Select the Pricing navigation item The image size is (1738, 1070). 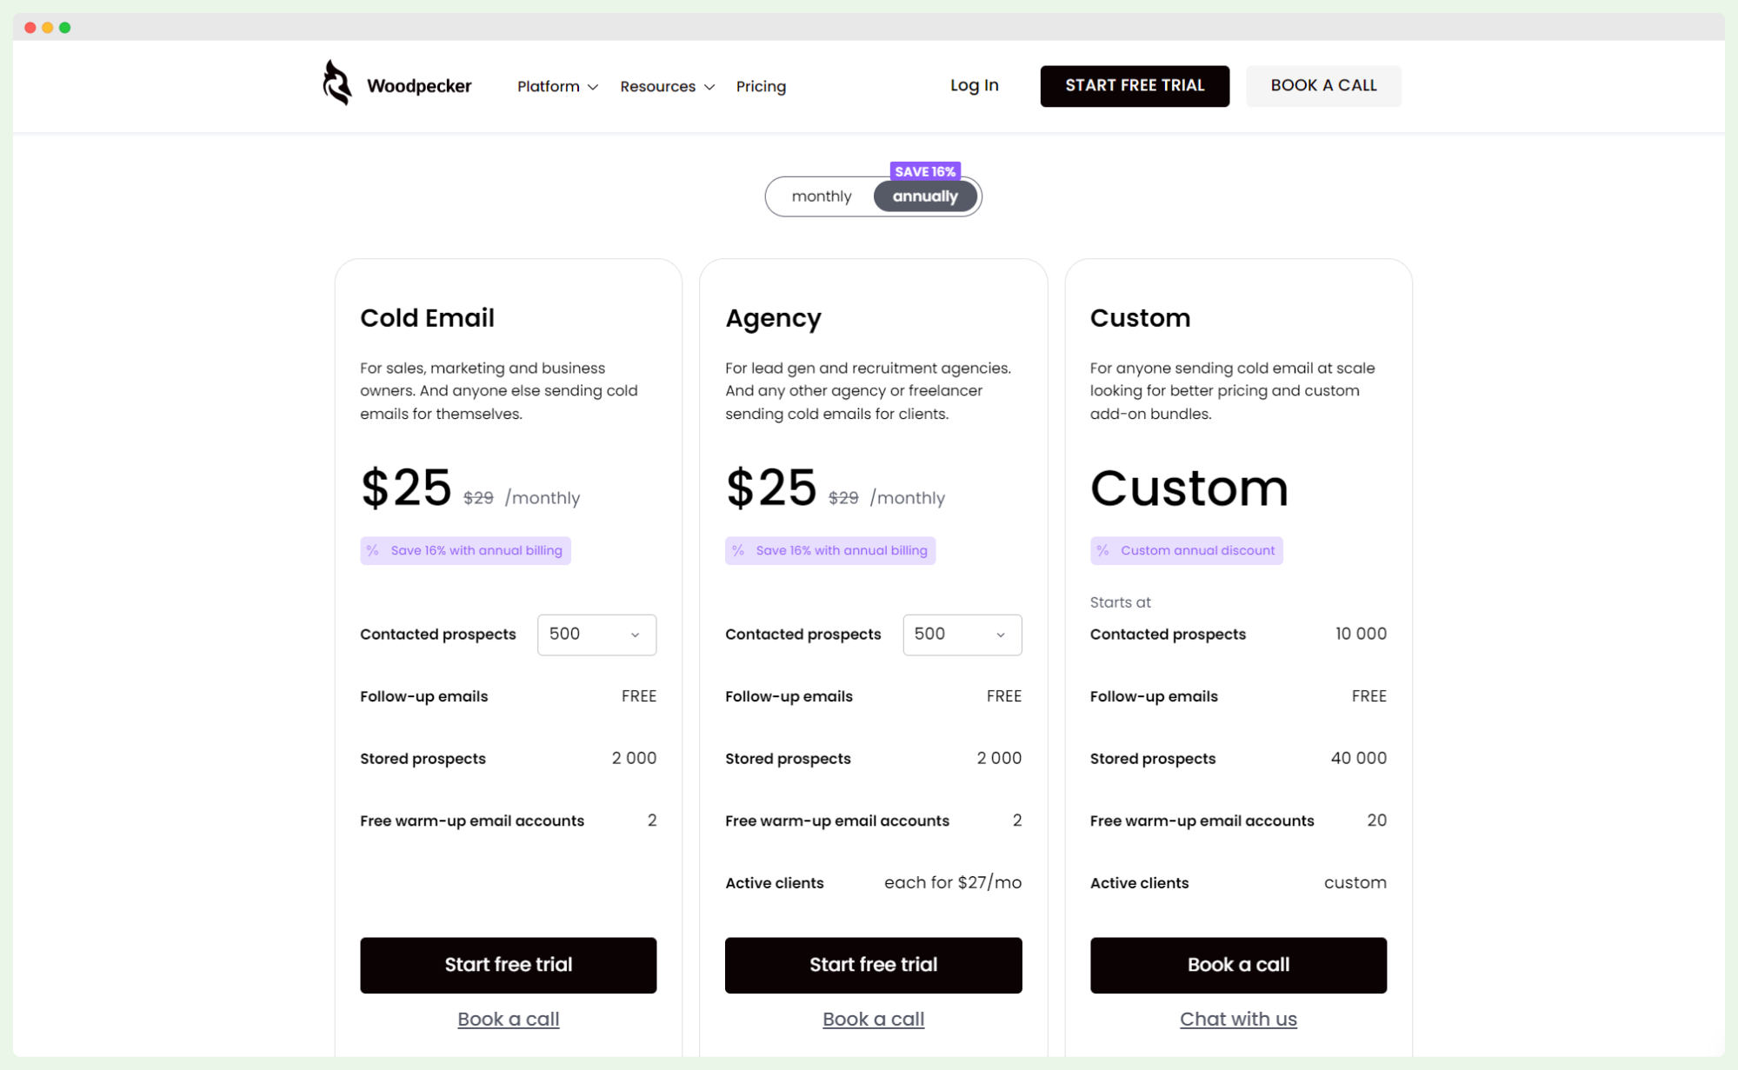coord(760,86)
